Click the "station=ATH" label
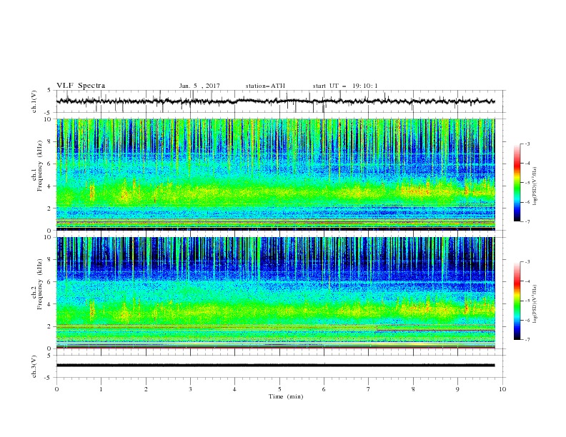 [265, 86]
